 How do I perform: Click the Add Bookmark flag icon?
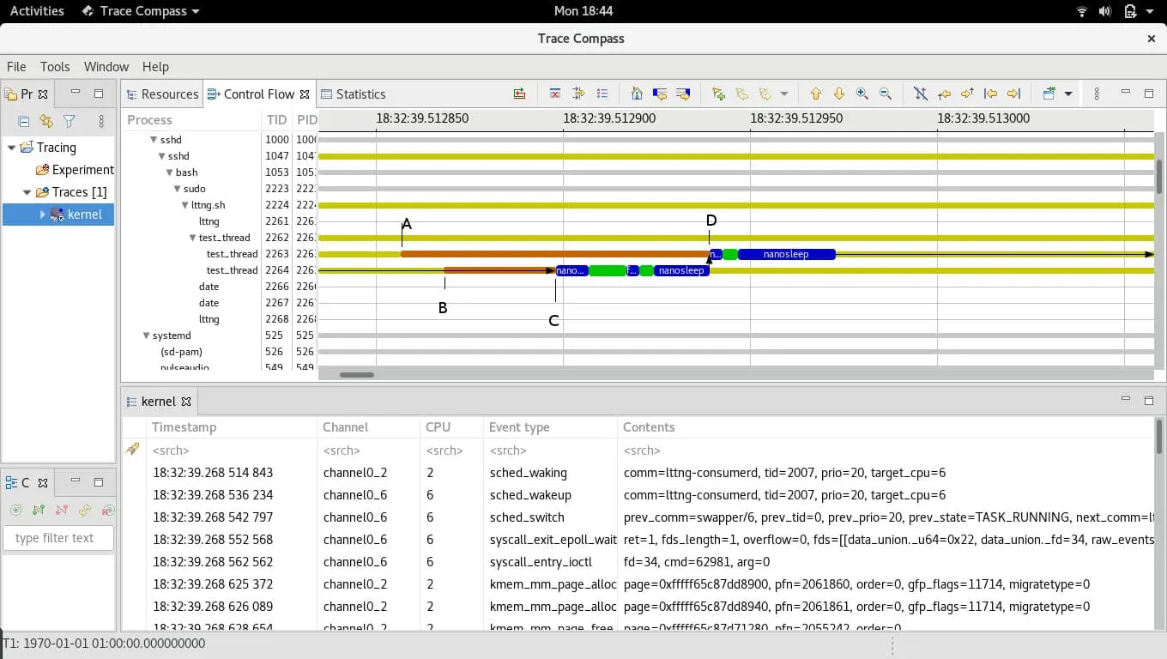(x=719, y=94)
